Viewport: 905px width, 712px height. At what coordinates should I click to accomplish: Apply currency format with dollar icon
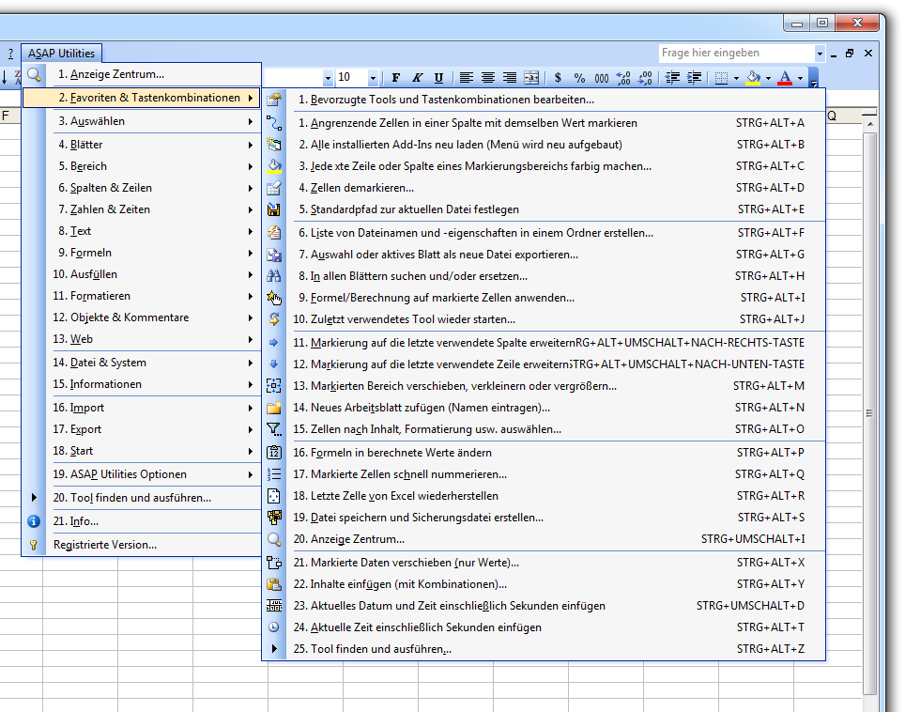pyautogui.click(x=558, y=77)
